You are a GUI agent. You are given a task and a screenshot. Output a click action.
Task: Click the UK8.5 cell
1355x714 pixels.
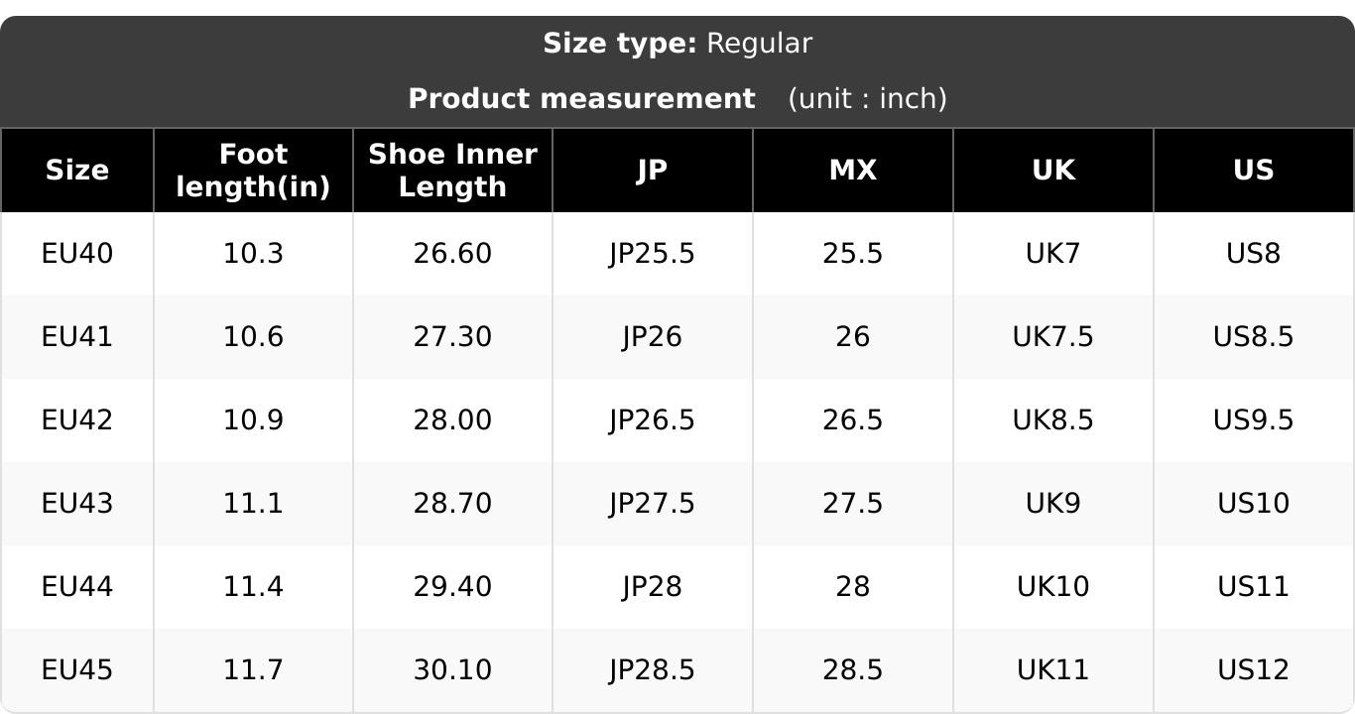(x=1052, y=420)
